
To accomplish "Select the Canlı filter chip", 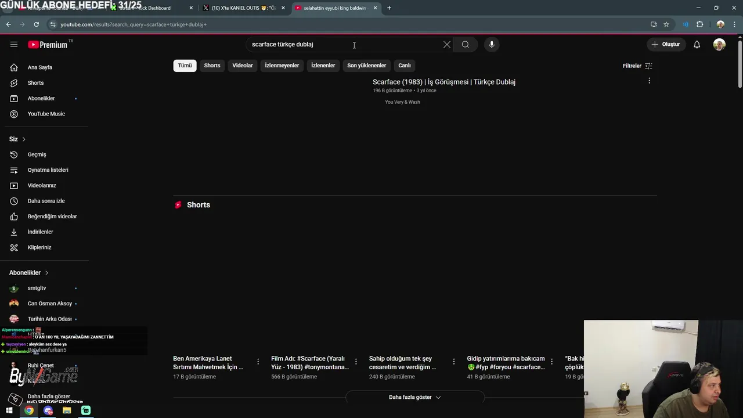I will click(x=405, y=66).
